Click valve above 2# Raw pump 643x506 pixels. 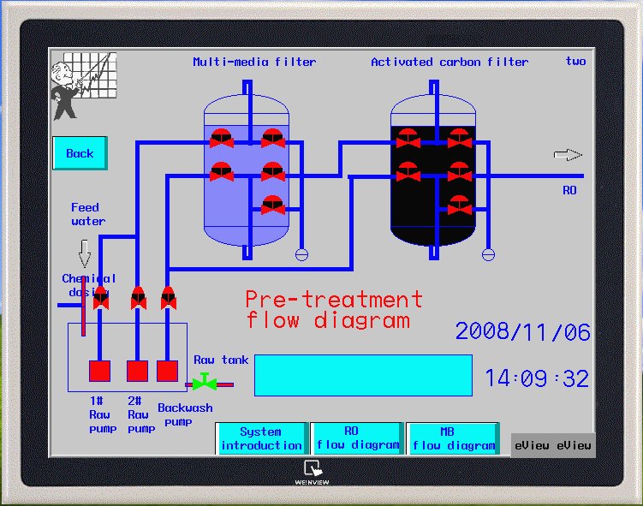[139, 298]
